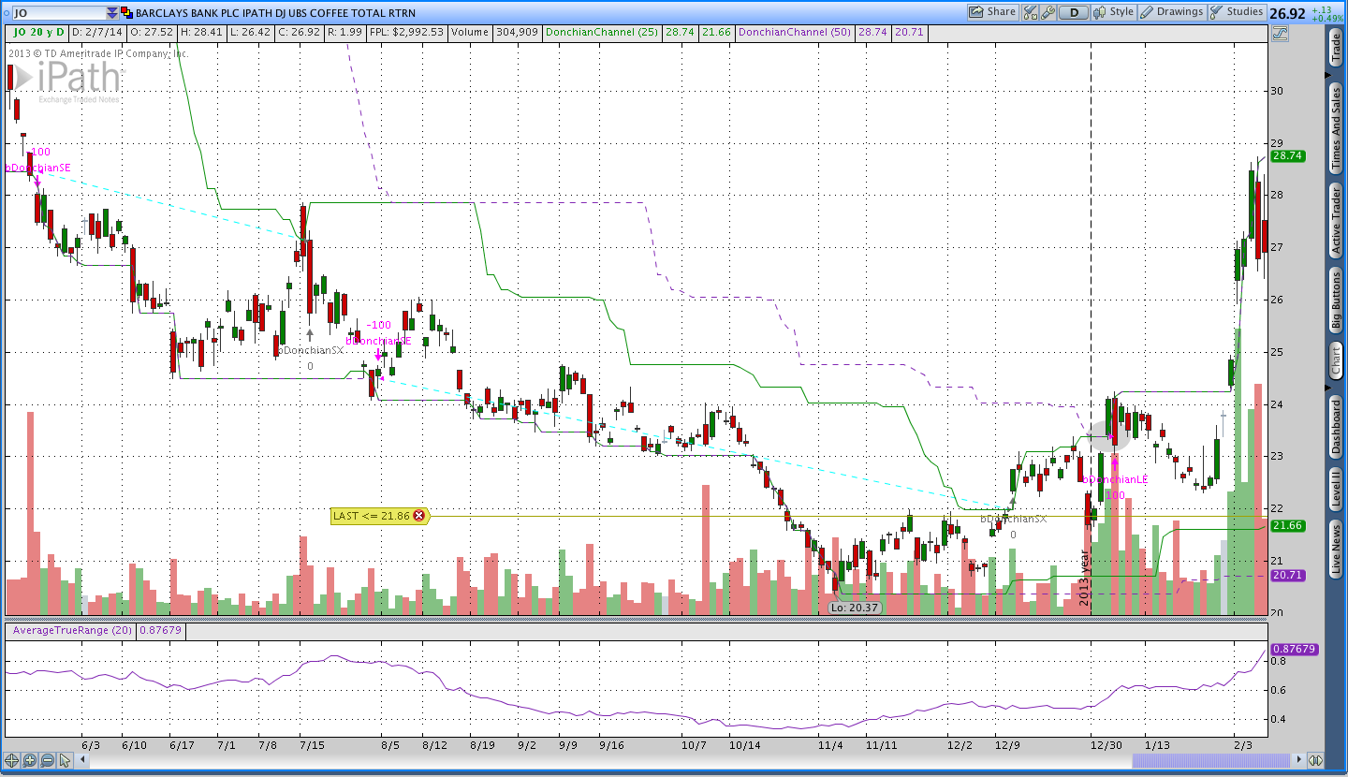Click the horizontal scrollbar thumb at bottom
This screenshot has width=1348, height=777.
click(x=1210, y=760)
